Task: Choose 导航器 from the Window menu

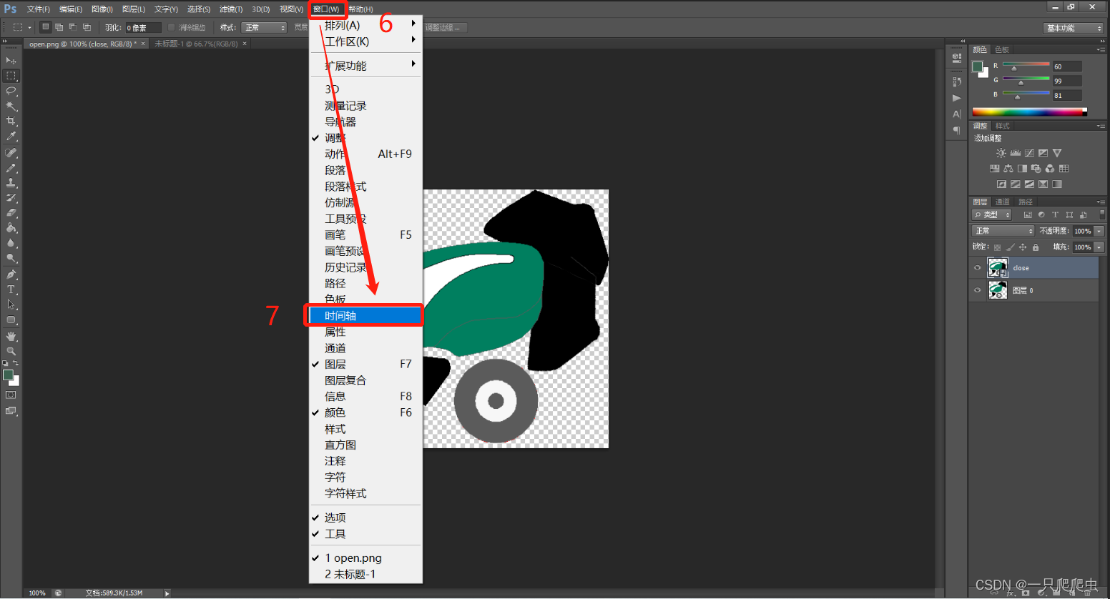Action: 365,122
